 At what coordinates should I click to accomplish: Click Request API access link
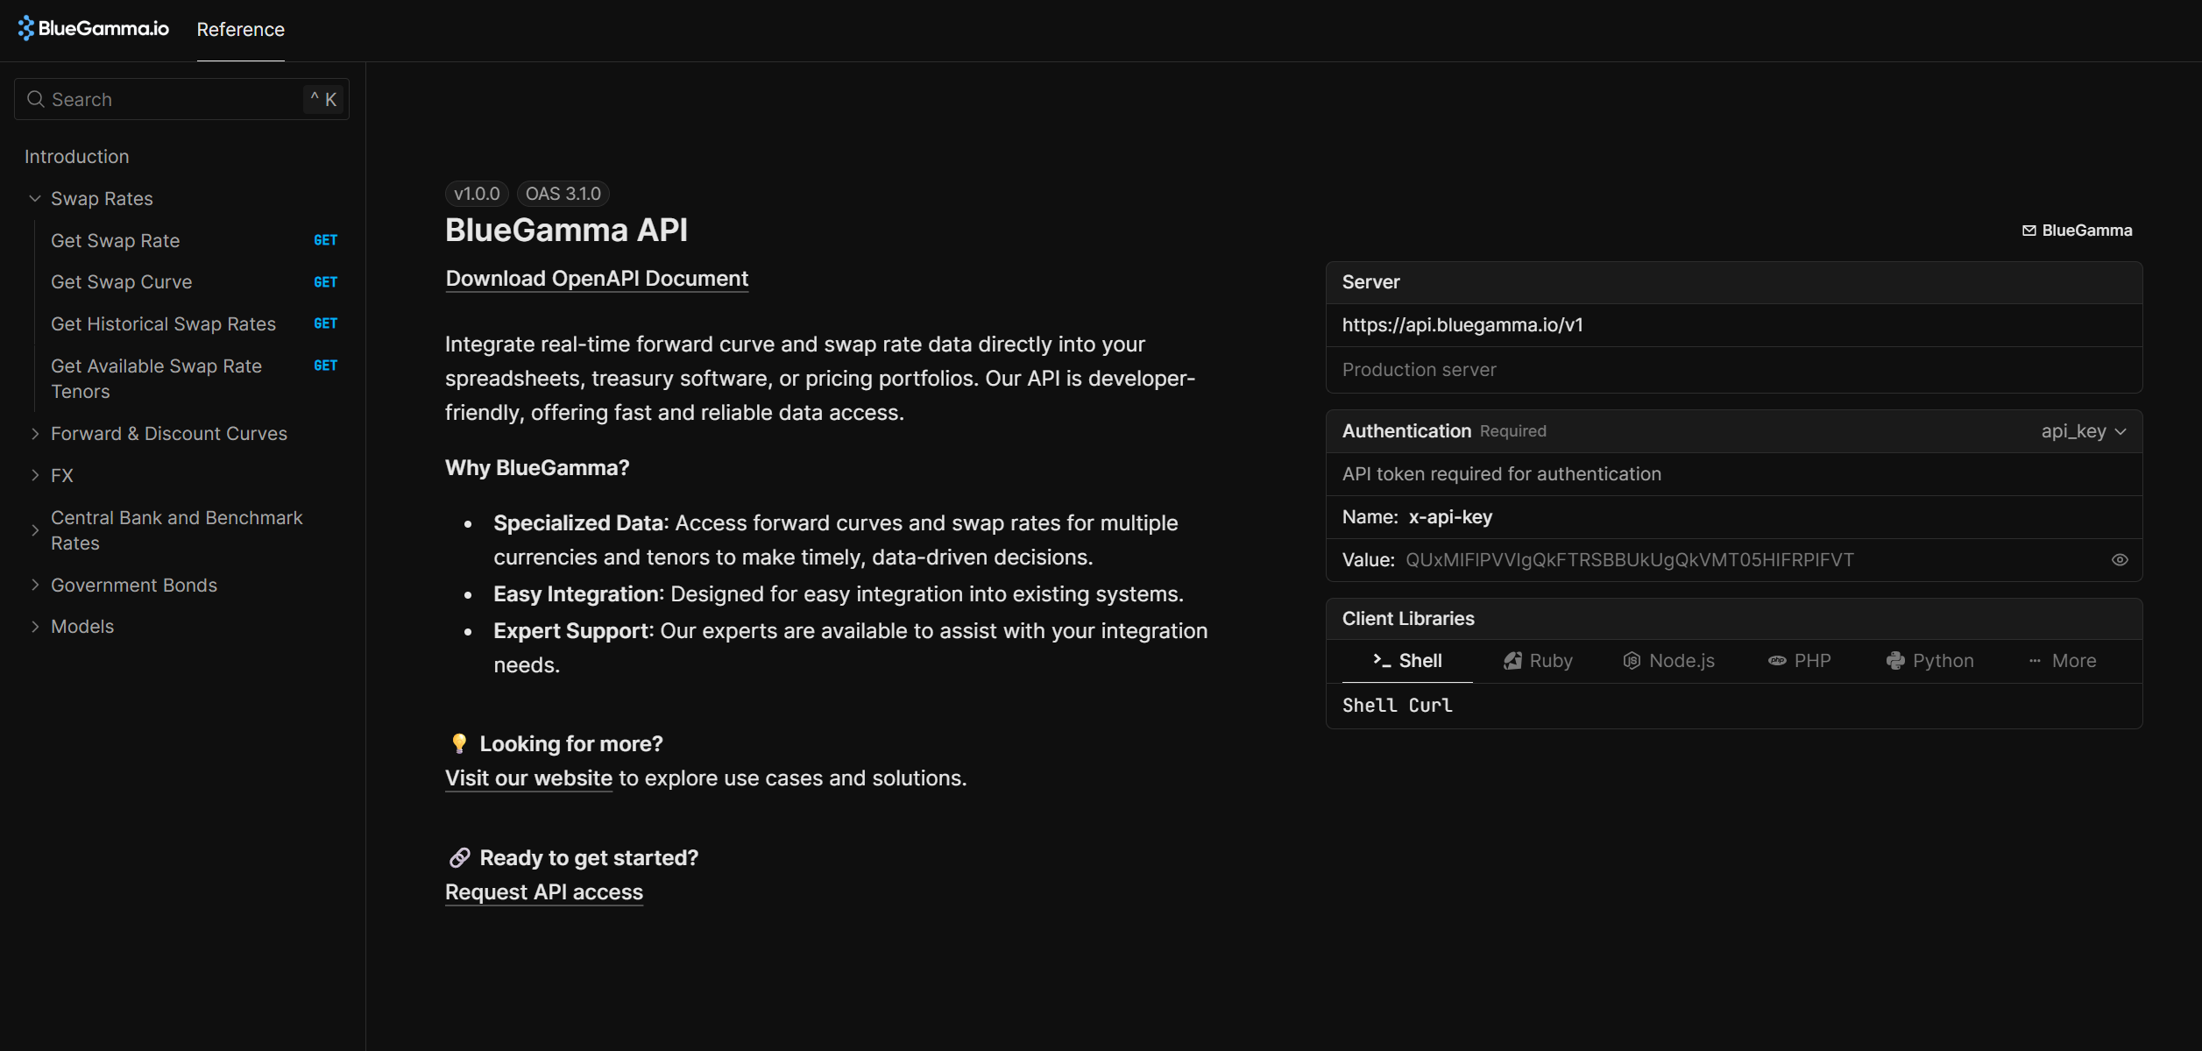click(544, 892)
